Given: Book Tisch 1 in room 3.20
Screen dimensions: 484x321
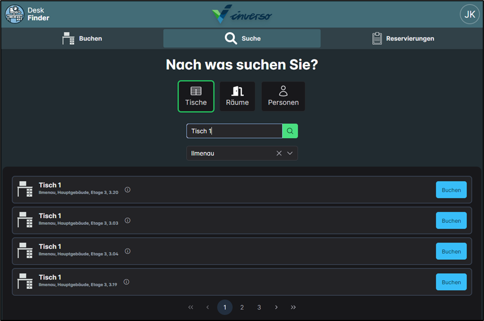Looking at the screenshot, I should coord(451,190).
